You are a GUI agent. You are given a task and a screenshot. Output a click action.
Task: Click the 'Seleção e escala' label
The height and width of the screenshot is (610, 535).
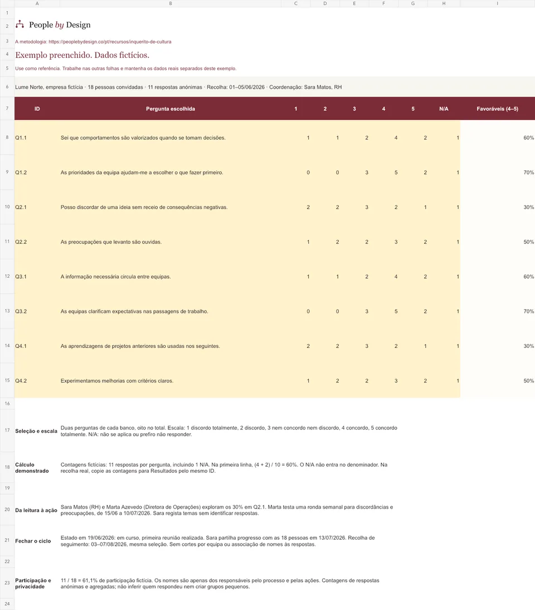(x=36, y=431)
